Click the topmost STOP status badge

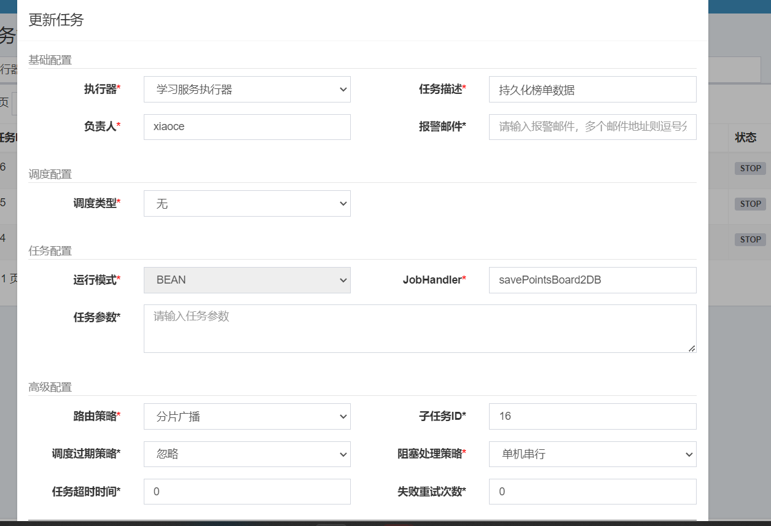click(x=749, y=168)
